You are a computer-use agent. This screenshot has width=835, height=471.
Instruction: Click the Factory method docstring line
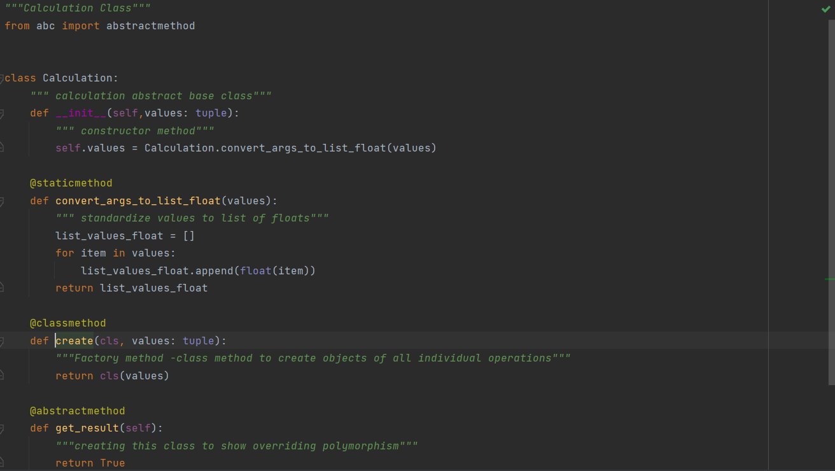312,358
